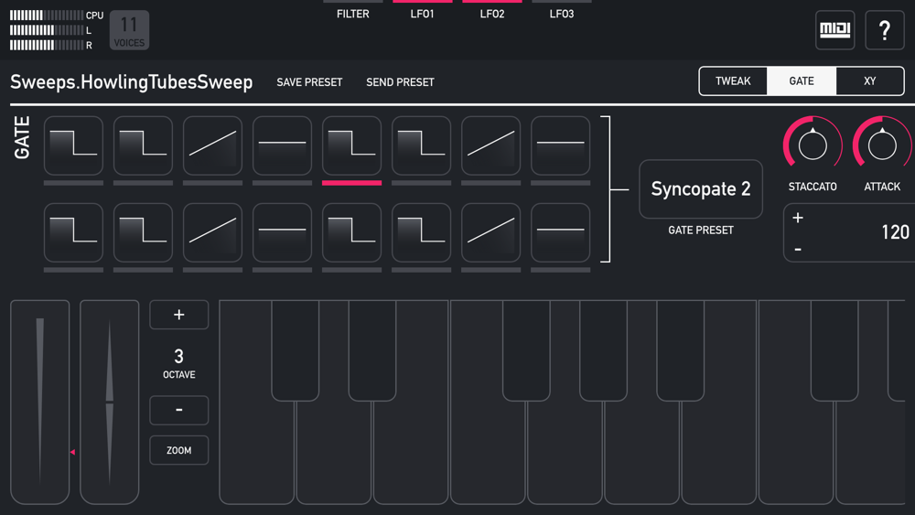
Task: Select fourth top-row flat gate step
Action: pos(282,145)
